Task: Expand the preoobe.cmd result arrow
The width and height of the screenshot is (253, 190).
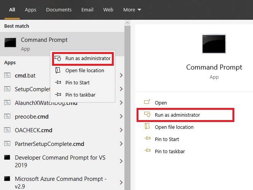Action: click(121, 116)
